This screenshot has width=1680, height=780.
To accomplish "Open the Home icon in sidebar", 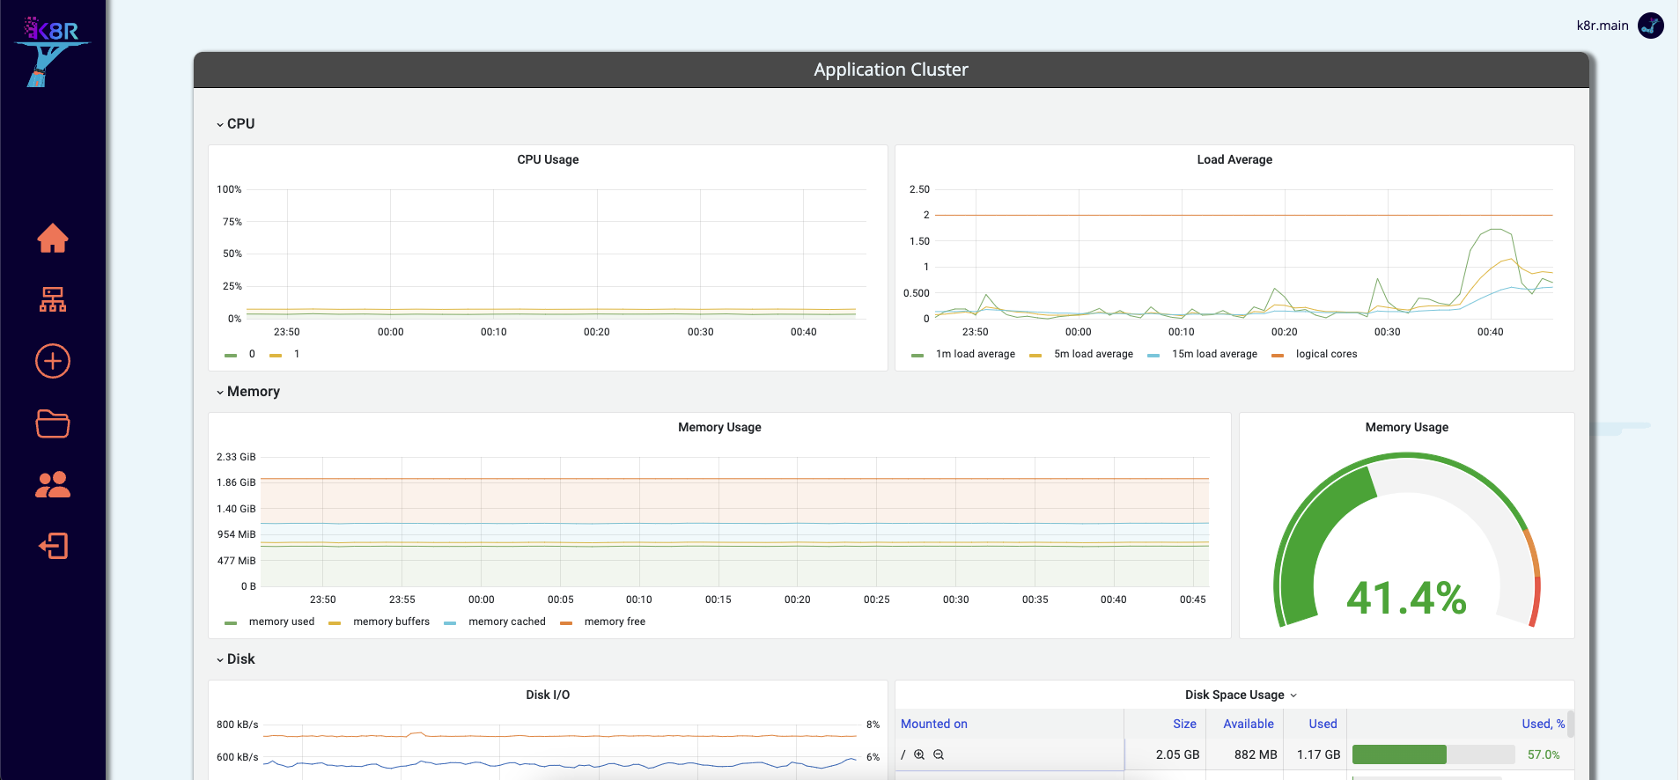I will point(53,238).
